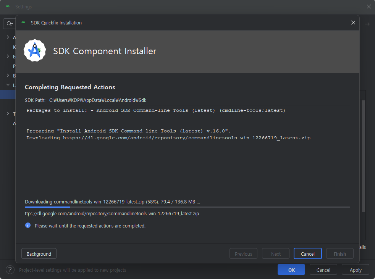Click the 'SDK Component Installer' title
The width and height of the screenshot is (375, 279).
[105, 51]
